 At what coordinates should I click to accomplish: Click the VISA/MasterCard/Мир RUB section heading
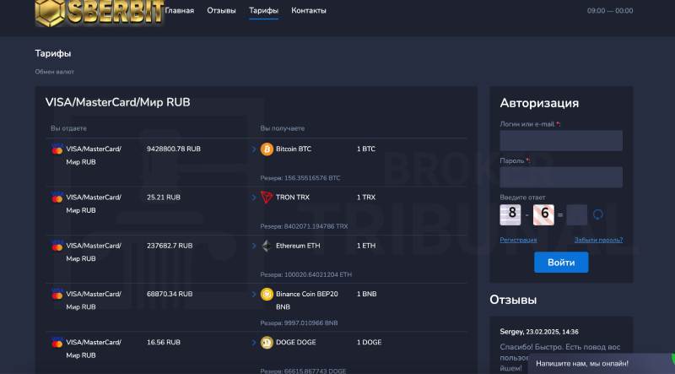coord(117,102)
